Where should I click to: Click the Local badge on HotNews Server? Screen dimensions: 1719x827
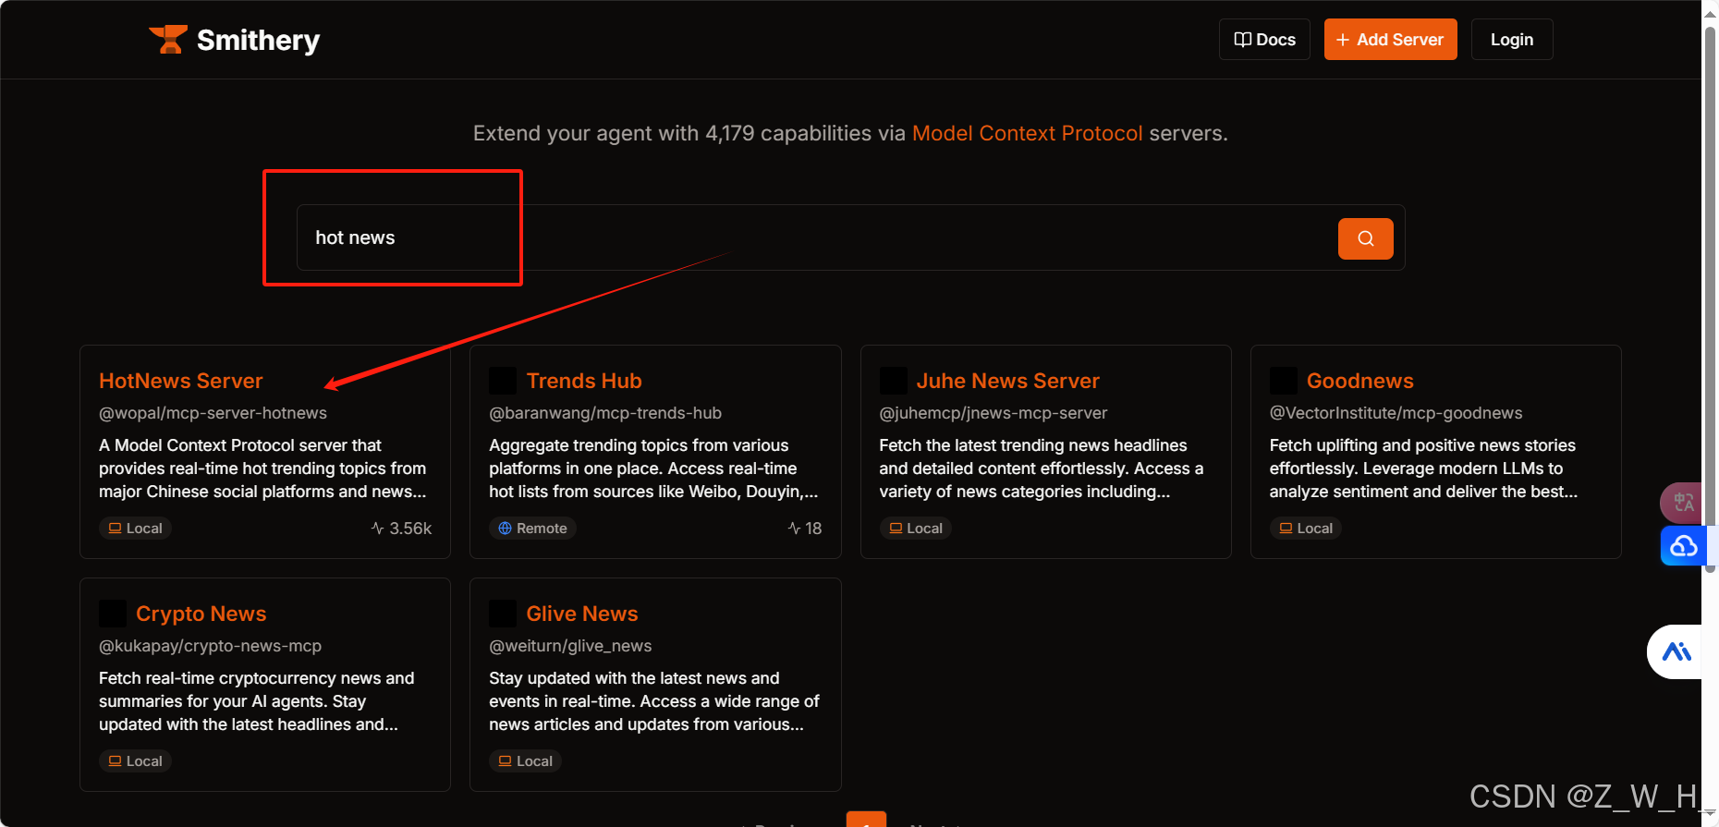(x=136, y=529)
